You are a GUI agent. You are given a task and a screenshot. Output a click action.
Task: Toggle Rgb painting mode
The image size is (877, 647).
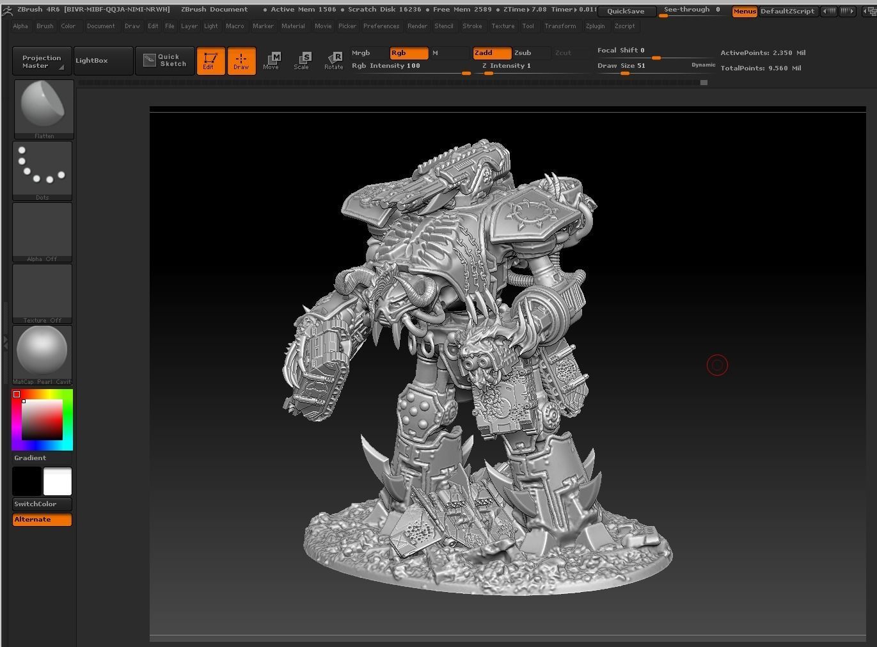[x=409, y=52]
